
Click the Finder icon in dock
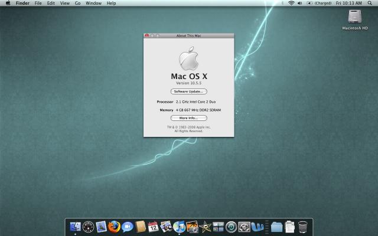pos(75,226)
